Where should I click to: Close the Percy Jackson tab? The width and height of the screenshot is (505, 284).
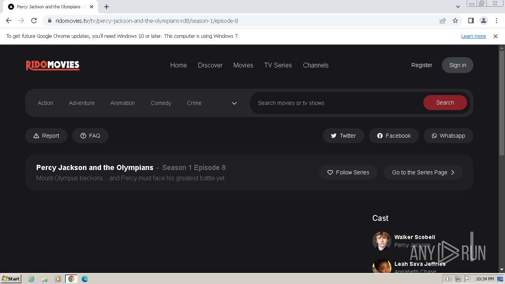pyautogui.click(x=91, y=7)
